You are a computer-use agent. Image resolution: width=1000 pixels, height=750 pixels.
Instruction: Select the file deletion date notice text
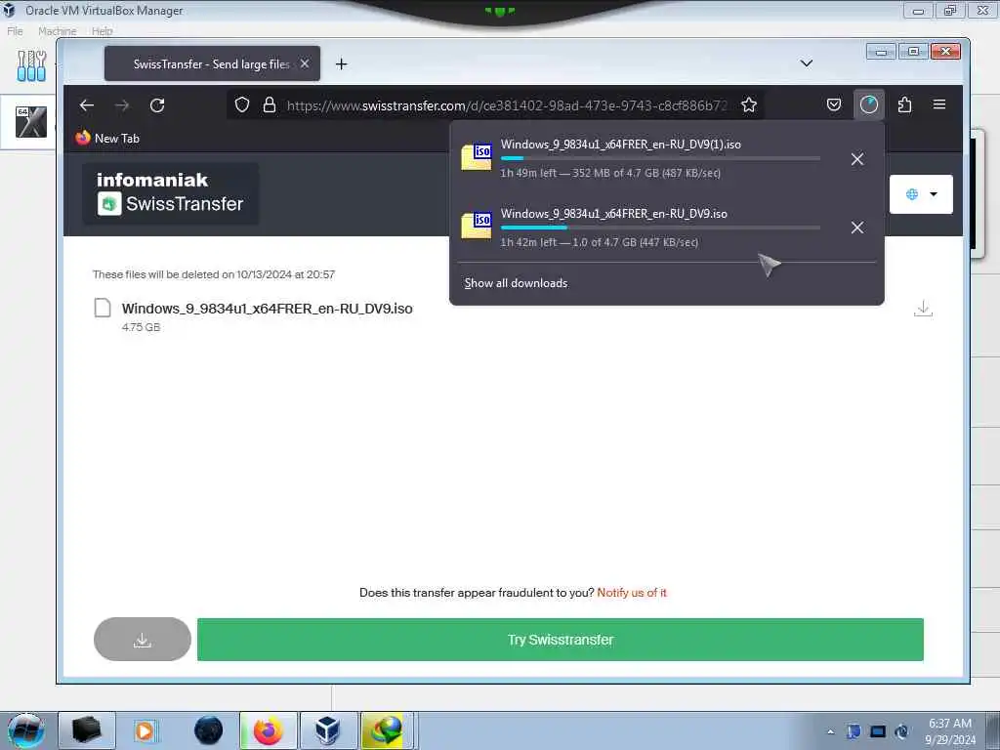(214, 274)
